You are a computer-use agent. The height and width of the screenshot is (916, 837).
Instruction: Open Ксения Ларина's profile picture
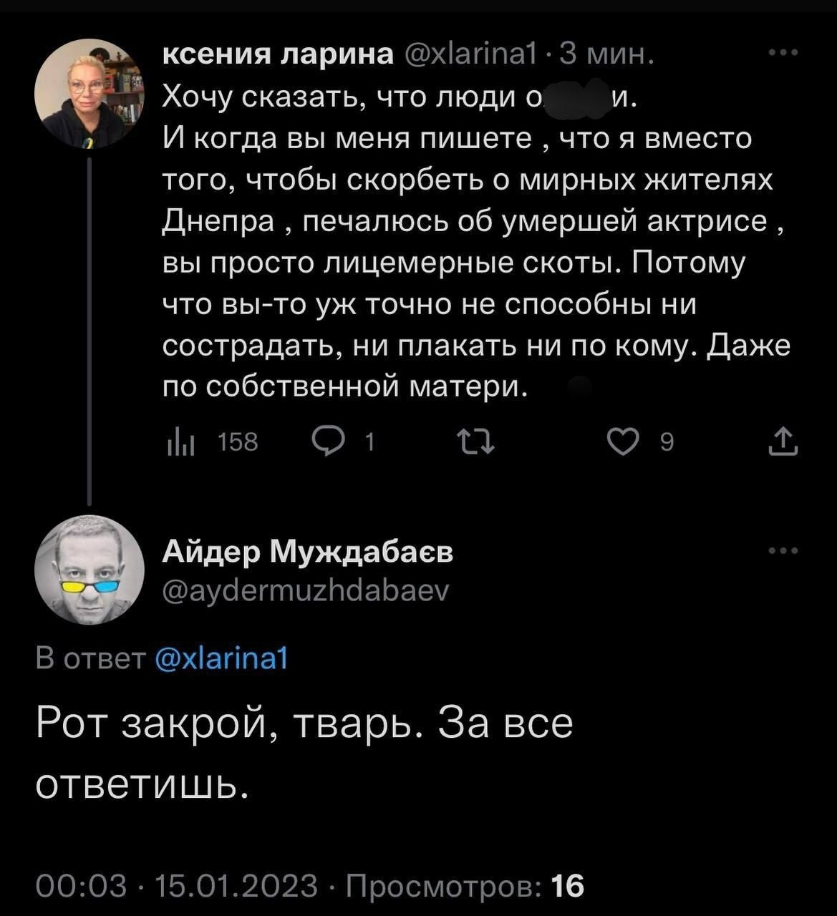[x=89, y=93]
